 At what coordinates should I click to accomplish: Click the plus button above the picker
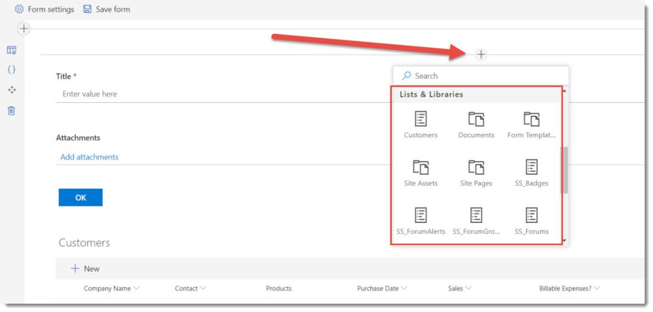481,54
